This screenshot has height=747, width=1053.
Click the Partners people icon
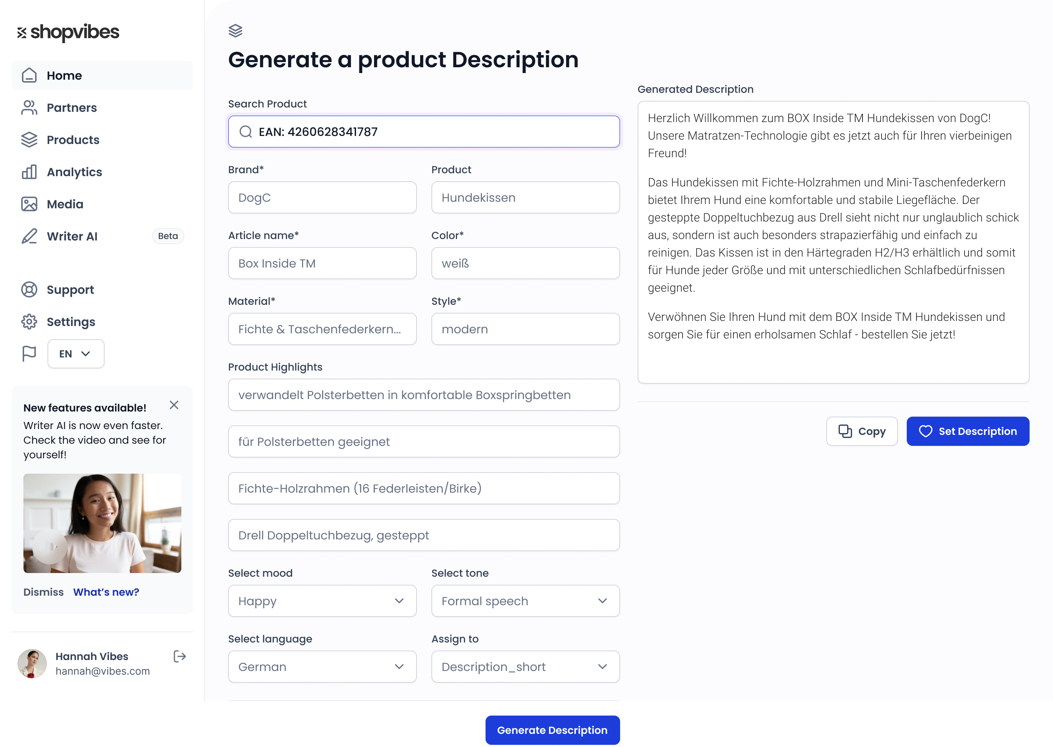point(30,108)
